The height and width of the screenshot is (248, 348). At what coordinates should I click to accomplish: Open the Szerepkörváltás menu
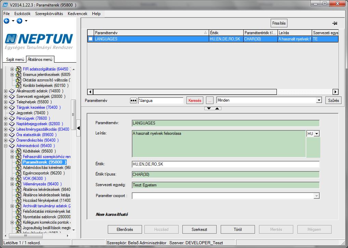pos(49,14)
